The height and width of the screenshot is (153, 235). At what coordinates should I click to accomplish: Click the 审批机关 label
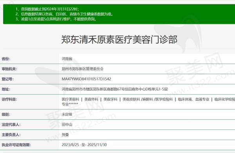point(9,69)
